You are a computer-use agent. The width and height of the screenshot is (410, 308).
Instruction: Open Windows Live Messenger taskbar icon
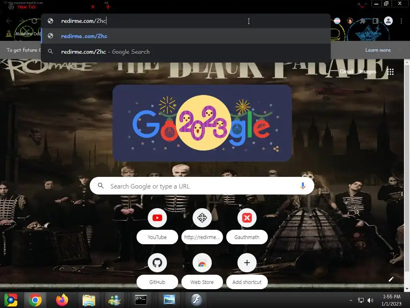pyautogui.click(x=114, y=300)
